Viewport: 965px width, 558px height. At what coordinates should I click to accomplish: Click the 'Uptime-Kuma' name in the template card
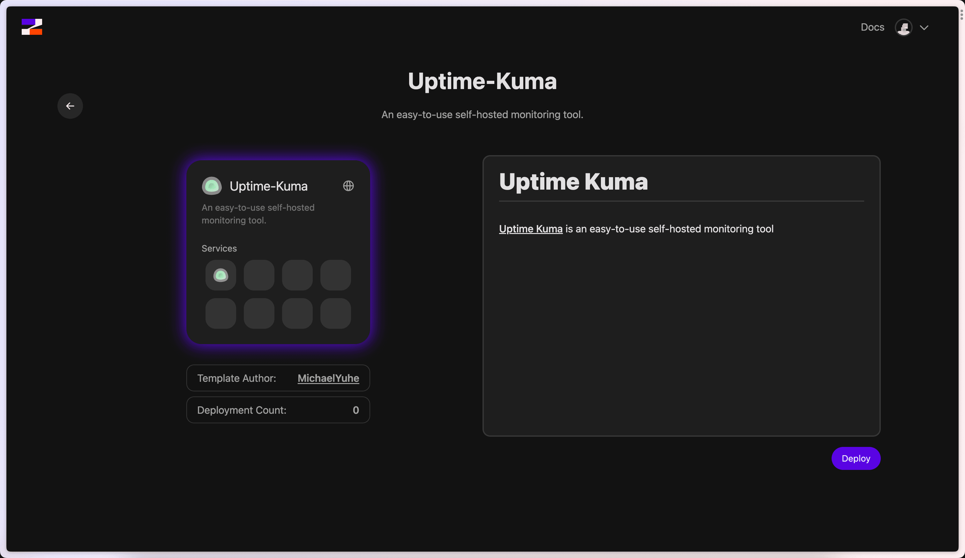268,186
